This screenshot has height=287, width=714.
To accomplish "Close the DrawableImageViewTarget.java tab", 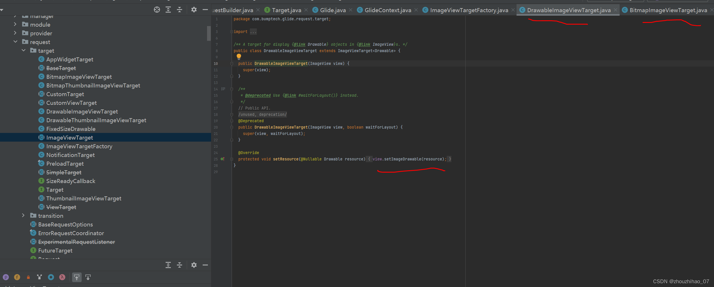I will [x=616, y=10].
